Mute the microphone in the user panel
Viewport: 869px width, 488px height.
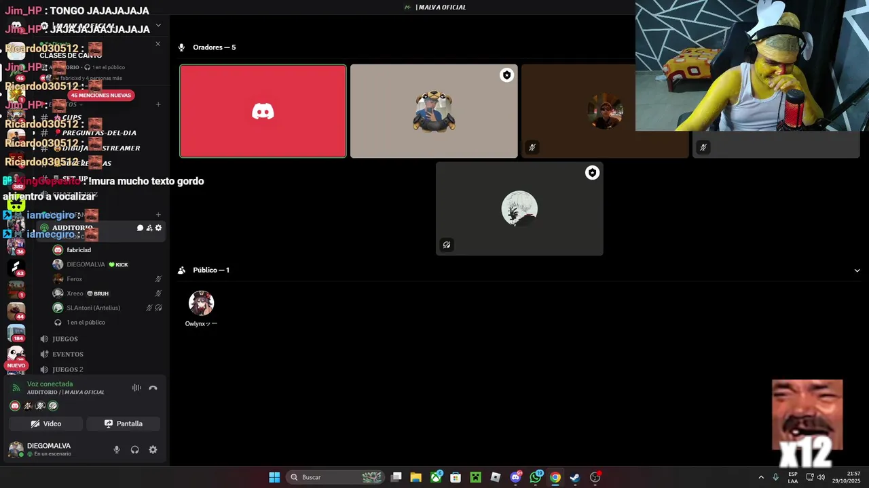coord(117,449)
